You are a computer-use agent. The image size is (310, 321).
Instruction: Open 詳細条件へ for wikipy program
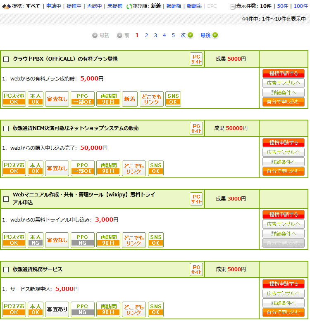click(x=284, y=234)
